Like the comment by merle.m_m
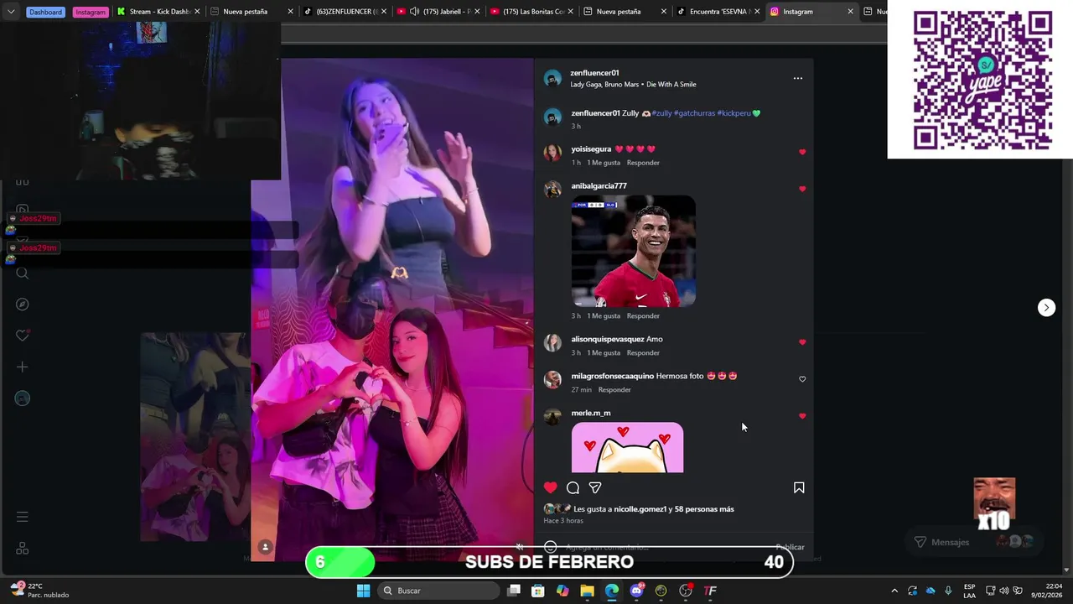 coord(802,416)
